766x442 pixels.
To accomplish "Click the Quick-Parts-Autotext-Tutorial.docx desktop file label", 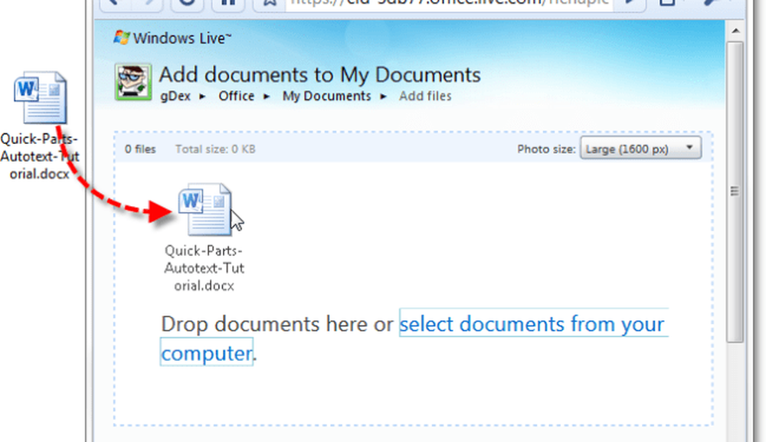I will tap(40, 156).
